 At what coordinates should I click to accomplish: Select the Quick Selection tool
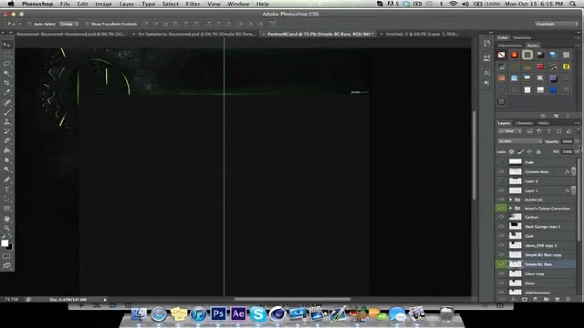[x=7, y=73]
